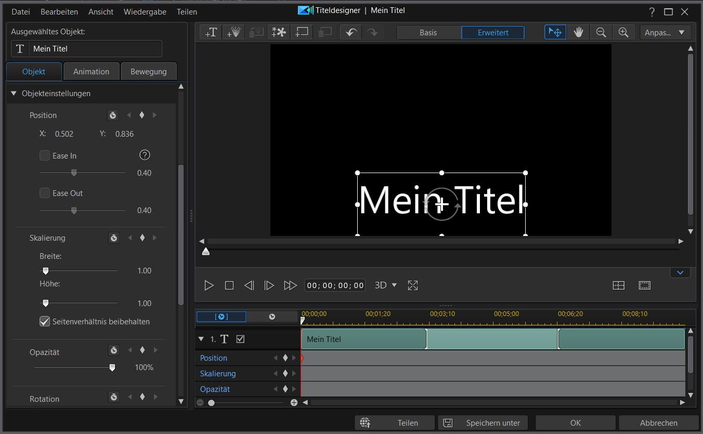Click the Abbrechen button

tap(658, 423)
